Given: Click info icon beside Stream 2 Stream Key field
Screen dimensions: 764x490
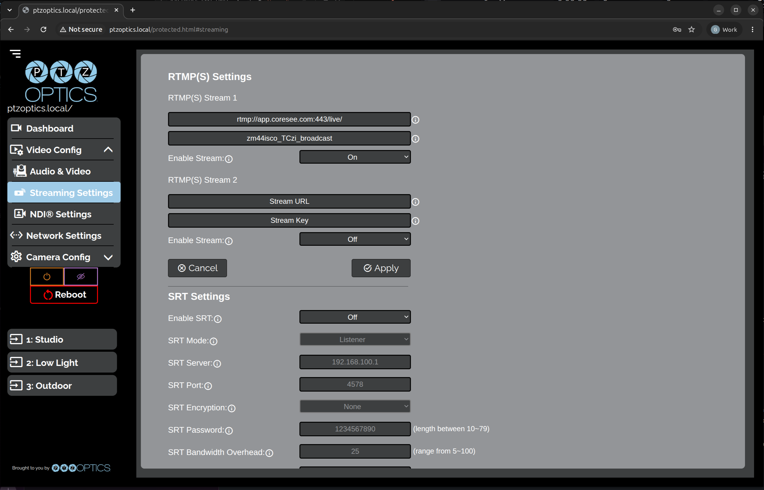Looking at the screenshot, I should [x=415, y=221].
